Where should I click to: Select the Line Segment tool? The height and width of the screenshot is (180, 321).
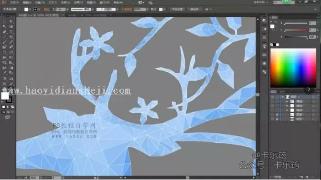(x=4, y=37)
